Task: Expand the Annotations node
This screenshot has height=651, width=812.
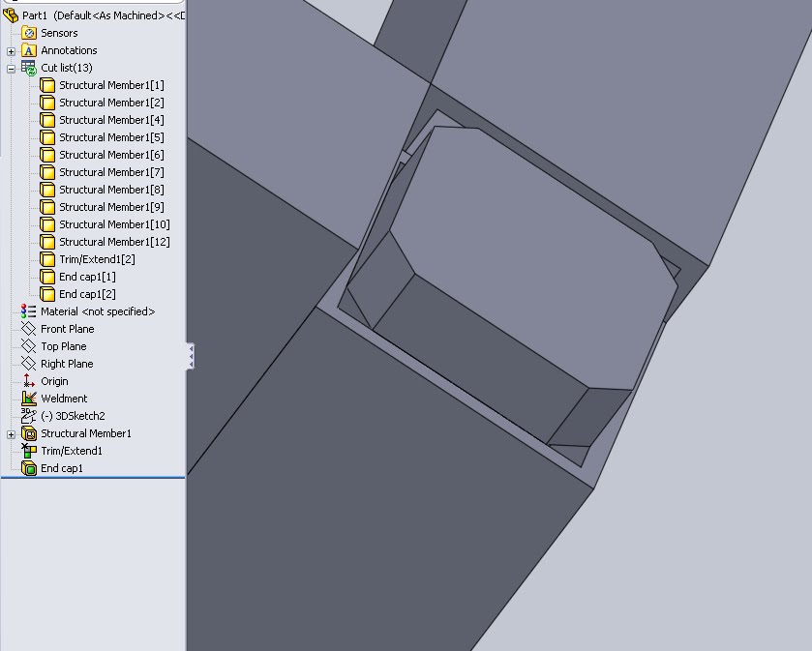Action: 11,51
